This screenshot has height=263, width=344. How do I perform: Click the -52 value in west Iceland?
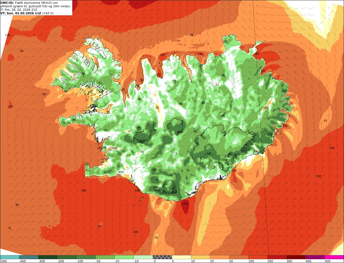coord(105,130)
